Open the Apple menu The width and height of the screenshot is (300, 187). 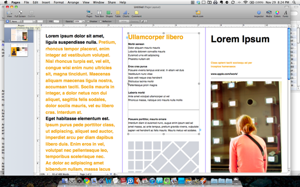point(5,2)
